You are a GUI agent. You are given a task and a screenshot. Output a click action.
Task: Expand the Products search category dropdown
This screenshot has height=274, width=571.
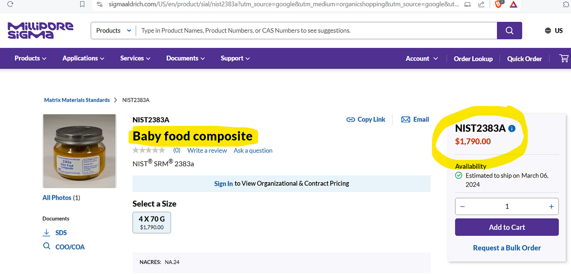coord(113,30)
